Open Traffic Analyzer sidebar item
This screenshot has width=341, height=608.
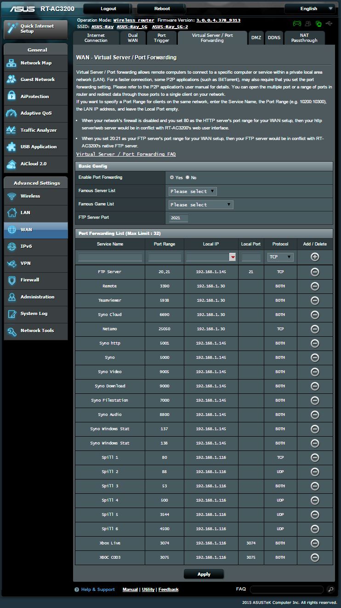pos(36,130)
